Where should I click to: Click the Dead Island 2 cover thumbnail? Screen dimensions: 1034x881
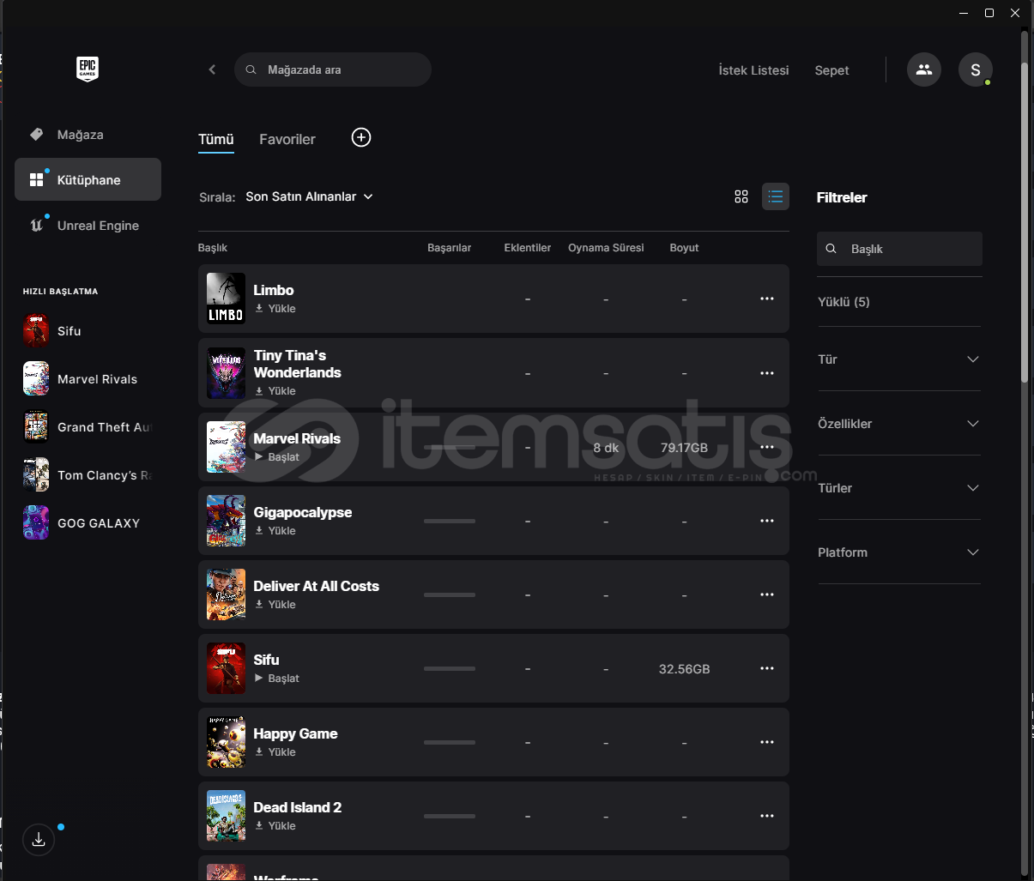click(x=226, y=816)
